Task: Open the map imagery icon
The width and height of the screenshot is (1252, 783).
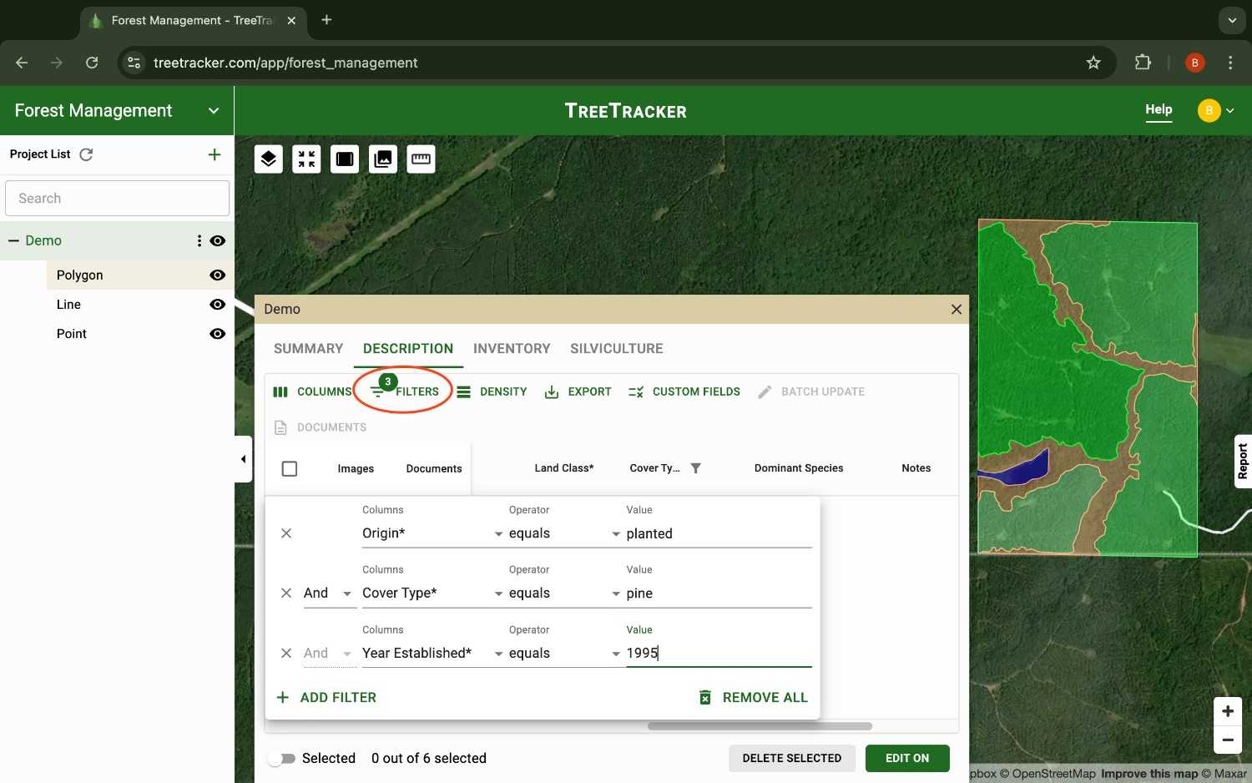Action: (x=383, y=159)
